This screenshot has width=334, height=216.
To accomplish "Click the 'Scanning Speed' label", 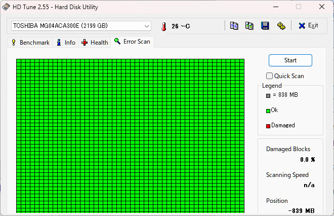I will 287,175.
